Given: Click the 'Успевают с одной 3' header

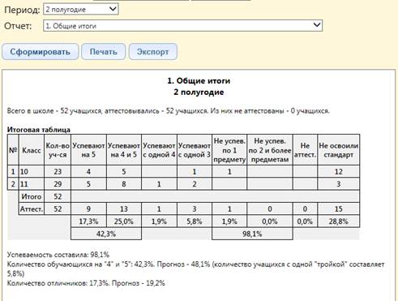Looking at the screenshot, I should pyautogui.click(x=195, y=150).
